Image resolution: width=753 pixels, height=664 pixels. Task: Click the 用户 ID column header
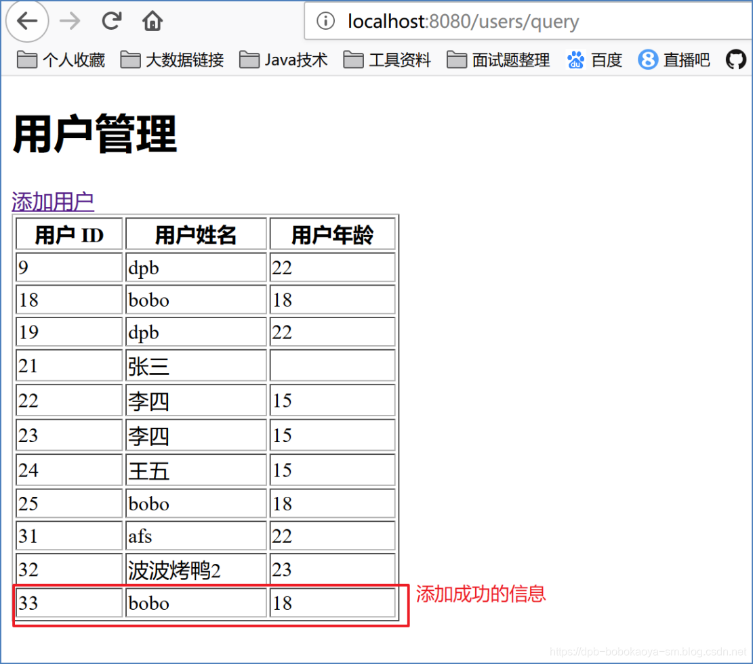69,234
